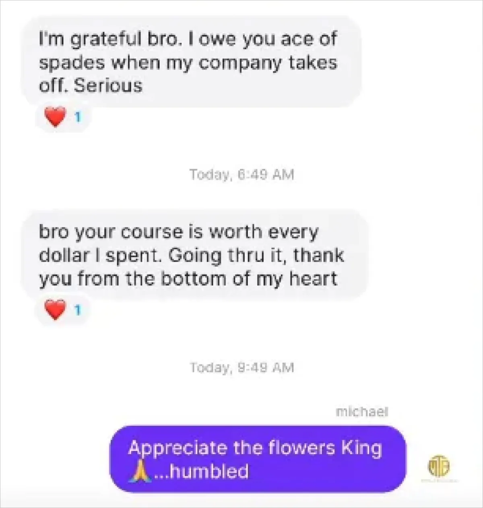Viewport: 483px width, 508px height.
Task: Click the "spades when my company takes" line
Action: coord(188,63)
